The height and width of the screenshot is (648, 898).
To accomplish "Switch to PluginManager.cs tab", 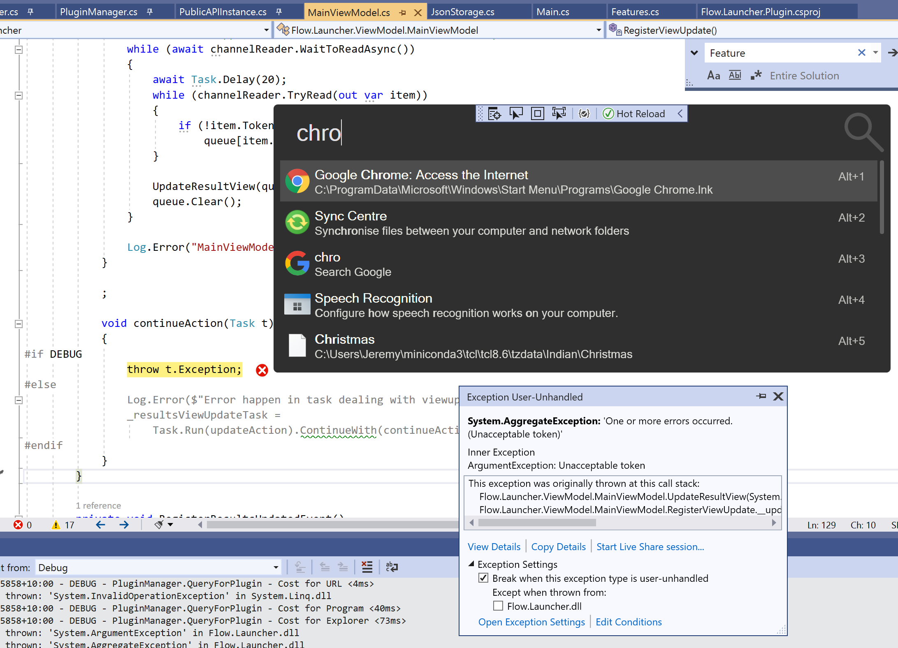I will pos(99,12).
